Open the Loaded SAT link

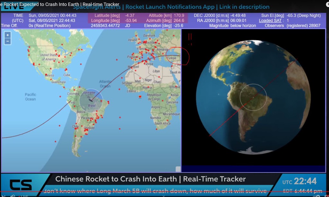(270, 21)
